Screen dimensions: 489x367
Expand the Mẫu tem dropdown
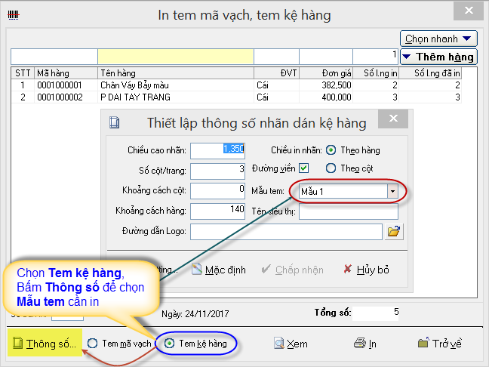(392, 192)
